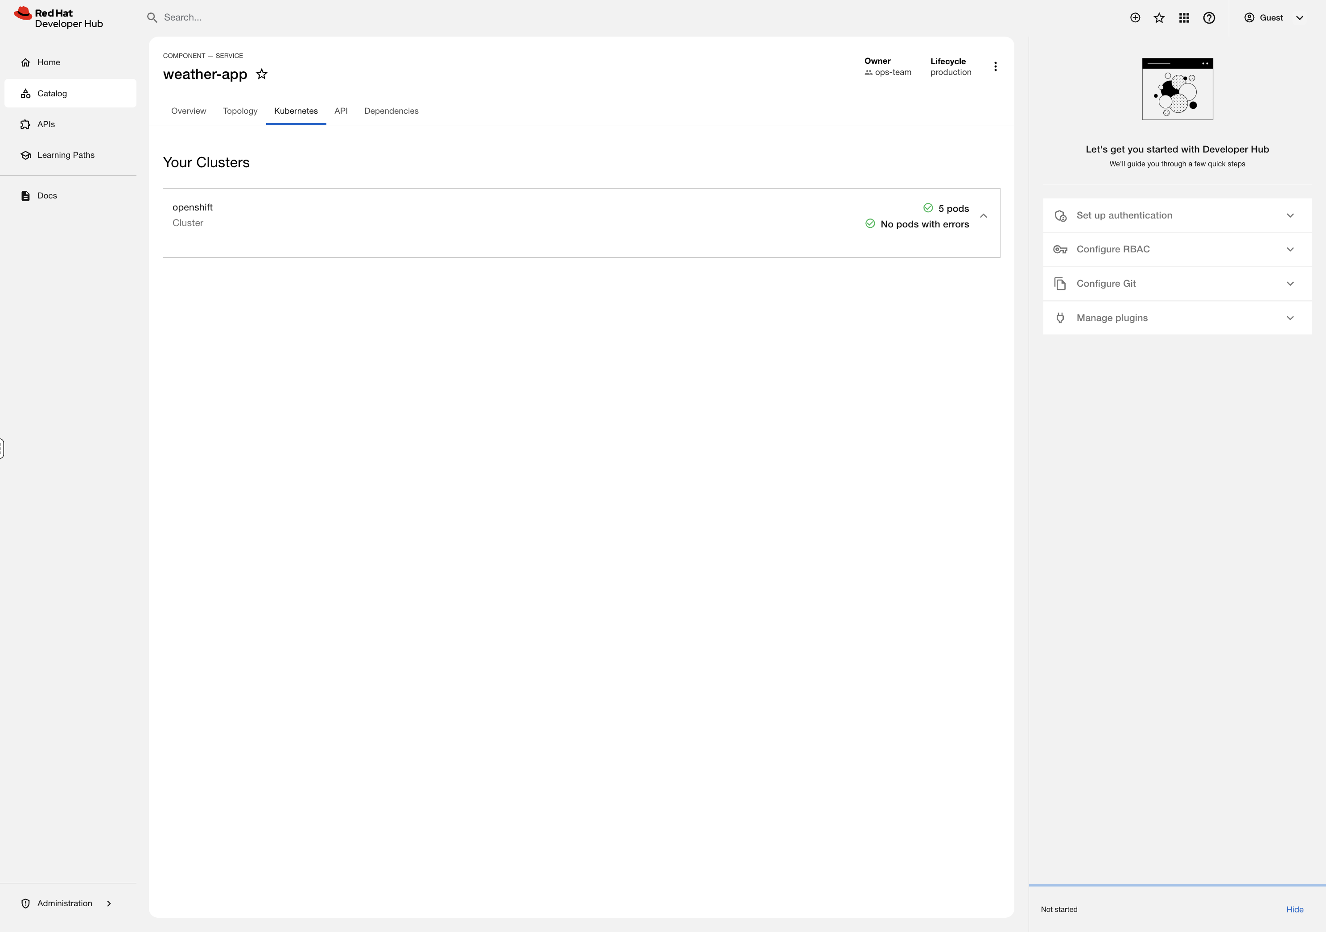Open Administration settings
Image resolution: width=1326 pixels, height=932 pixels.
point(64,903)
